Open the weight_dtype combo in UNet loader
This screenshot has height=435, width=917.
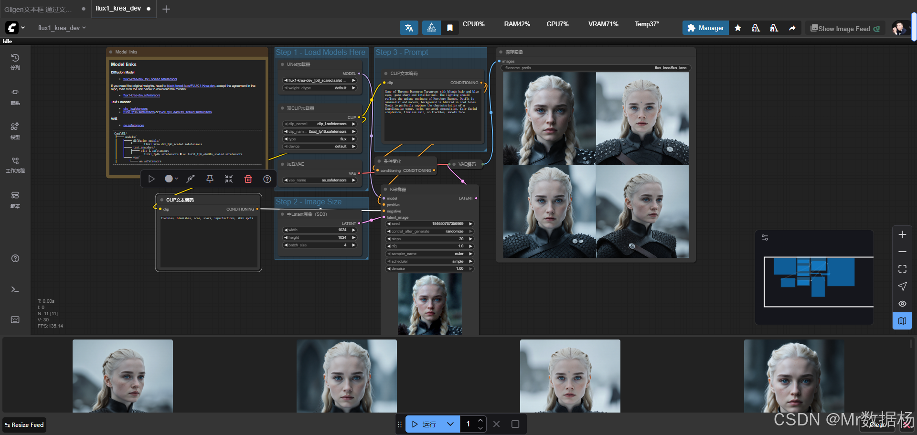[320, 88]
